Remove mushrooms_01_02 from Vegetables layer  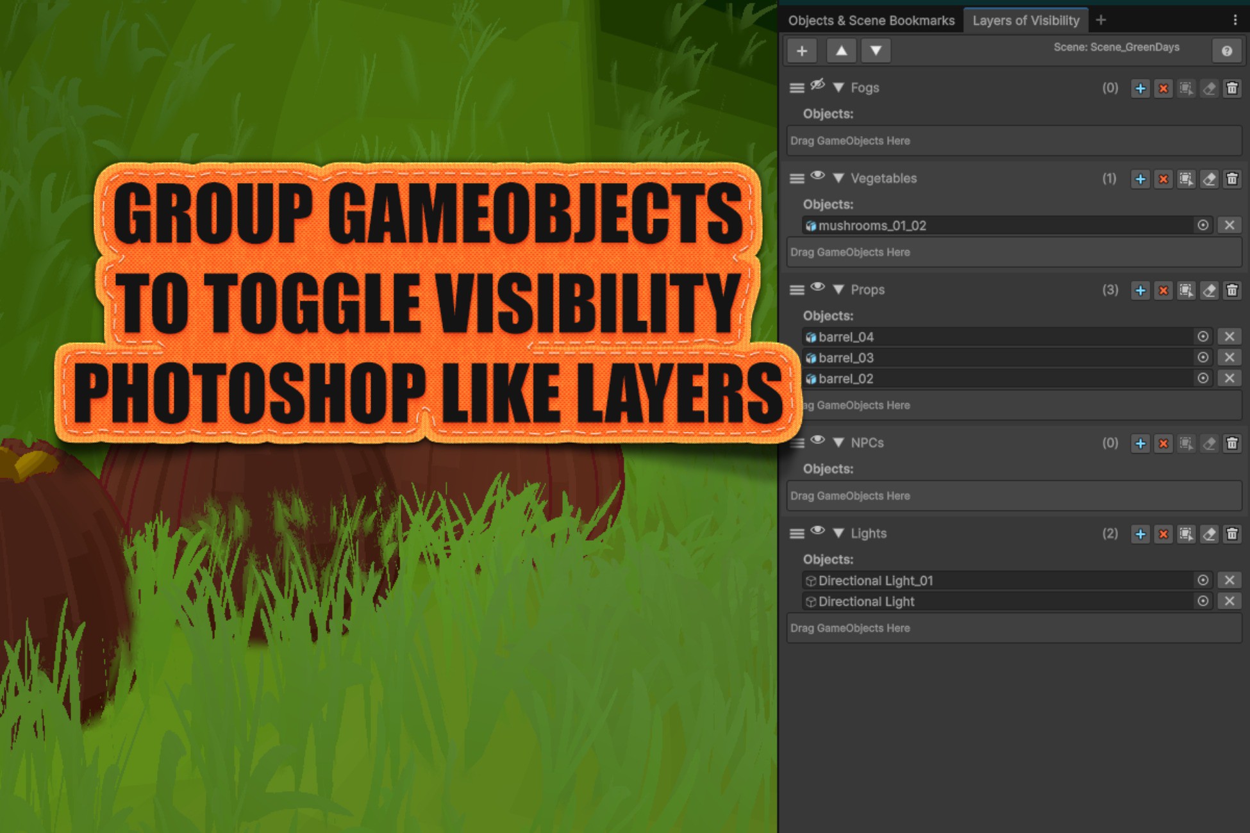[x=1229, y=226]
